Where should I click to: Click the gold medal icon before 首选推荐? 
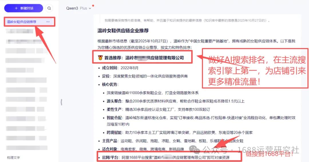tap(100, 58)
